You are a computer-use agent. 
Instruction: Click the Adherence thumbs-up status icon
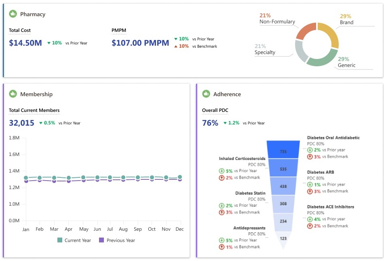[206, 94]
